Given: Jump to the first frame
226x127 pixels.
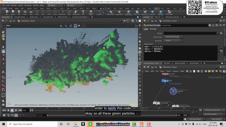Looking at the screenshot, I should coord(4,110).
